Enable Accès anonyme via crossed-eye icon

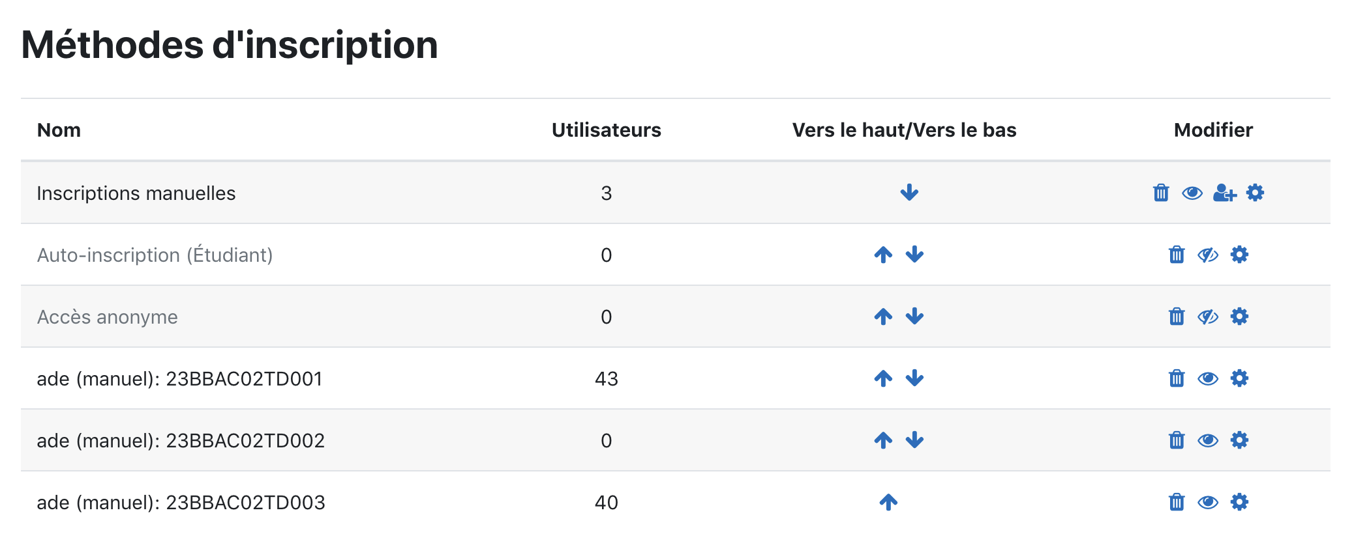coord(1208,316)
